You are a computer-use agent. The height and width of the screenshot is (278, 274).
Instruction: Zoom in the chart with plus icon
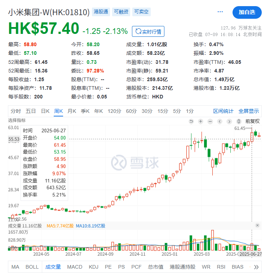pyautogui.click(x=200, y=121)
